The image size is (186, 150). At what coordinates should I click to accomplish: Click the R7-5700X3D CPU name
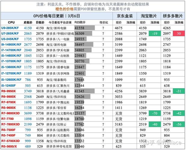(x=10, y=141)
